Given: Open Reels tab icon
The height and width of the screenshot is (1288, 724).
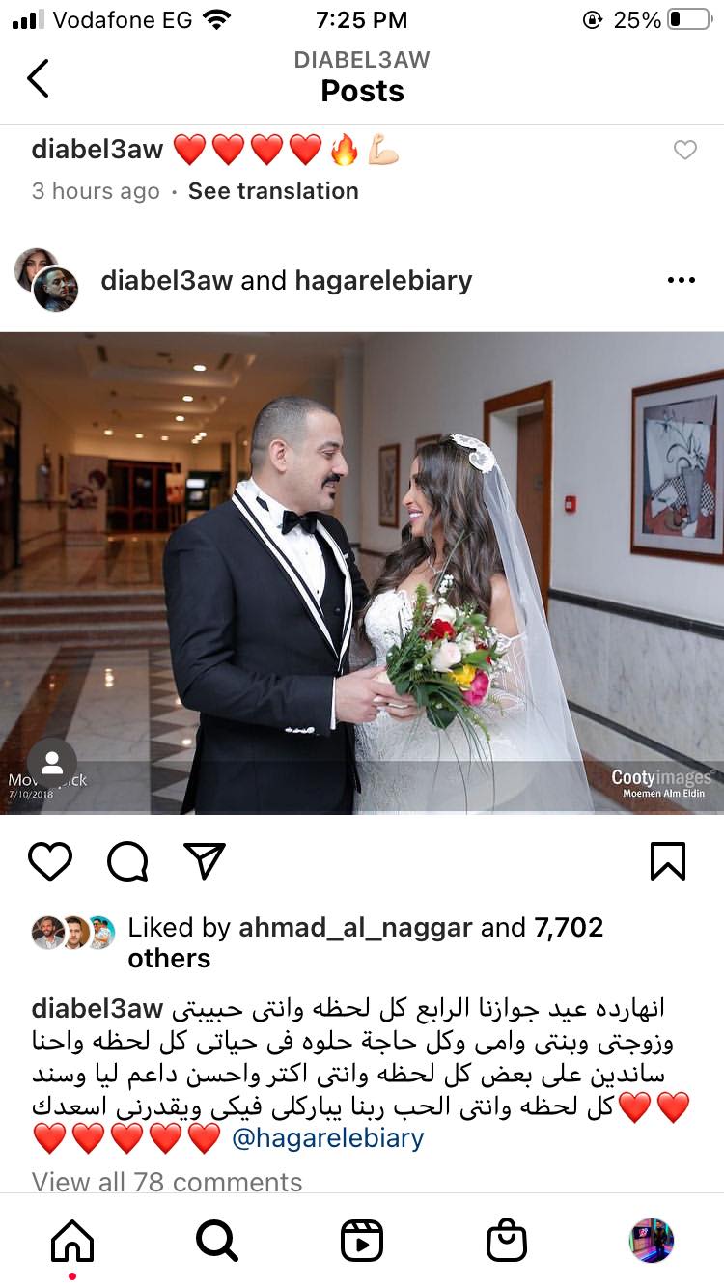Looking at the screenshot, I should point(362,1241).
